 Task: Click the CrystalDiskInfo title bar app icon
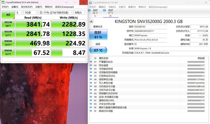tap(91, 2)
